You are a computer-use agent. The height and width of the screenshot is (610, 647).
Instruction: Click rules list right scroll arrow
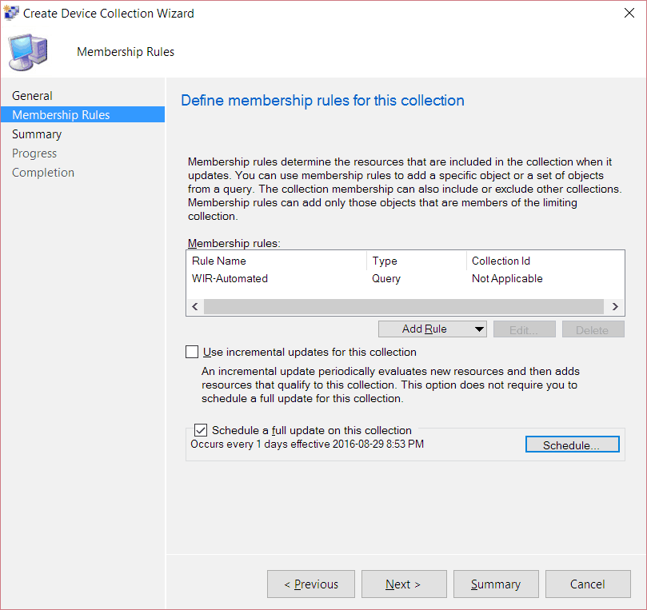(615, 306)
